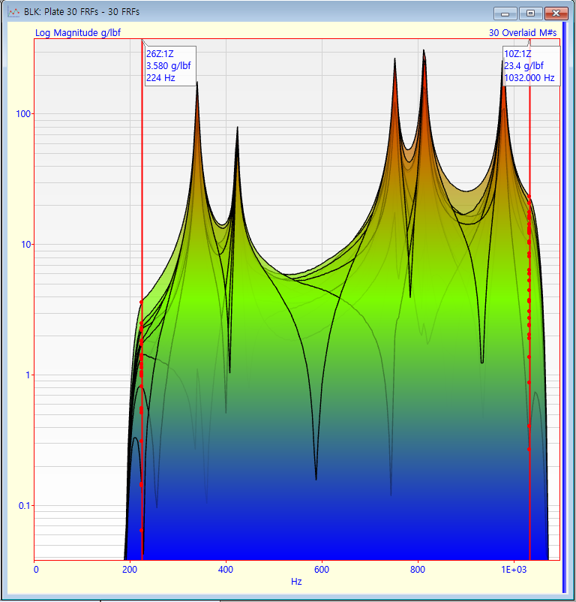576x602 pixels.
Task: Click the 800 tick label on frequency axis
Action: [417, 570]
